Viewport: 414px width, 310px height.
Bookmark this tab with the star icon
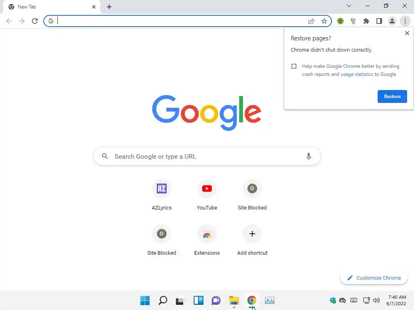coord(324,21)
